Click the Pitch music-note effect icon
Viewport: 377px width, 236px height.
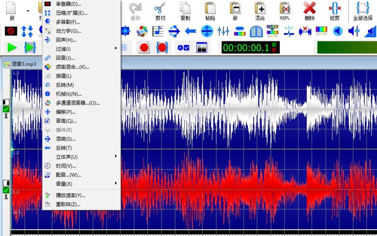[158, 31]
